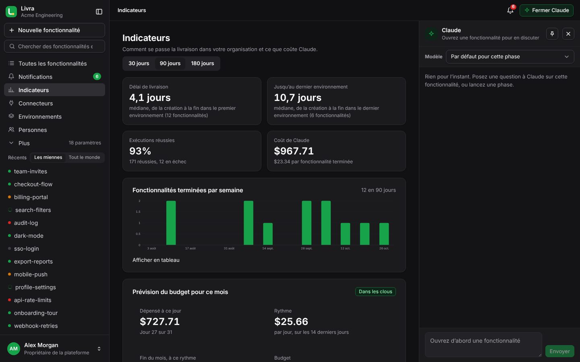
Task: Click the Envoyer button
Action: (560, 351)
